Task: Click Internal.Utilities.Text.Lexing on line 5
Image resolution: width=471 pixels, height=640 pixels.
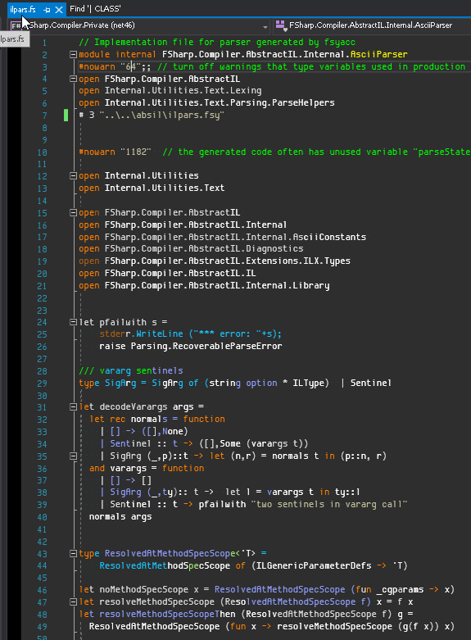Action: (183, 91)
